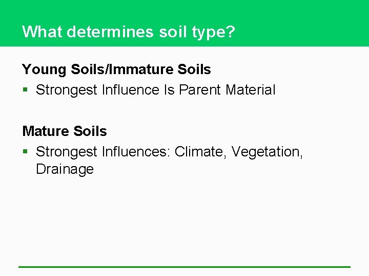Click the word "What" in the title
Viewport: 369px width, 276px height.
(x=42, y=32)
